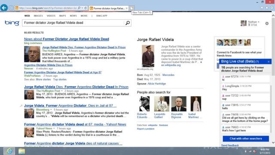
Task: Click the Chat with other searchers button
Action: [x=246, y=139]
